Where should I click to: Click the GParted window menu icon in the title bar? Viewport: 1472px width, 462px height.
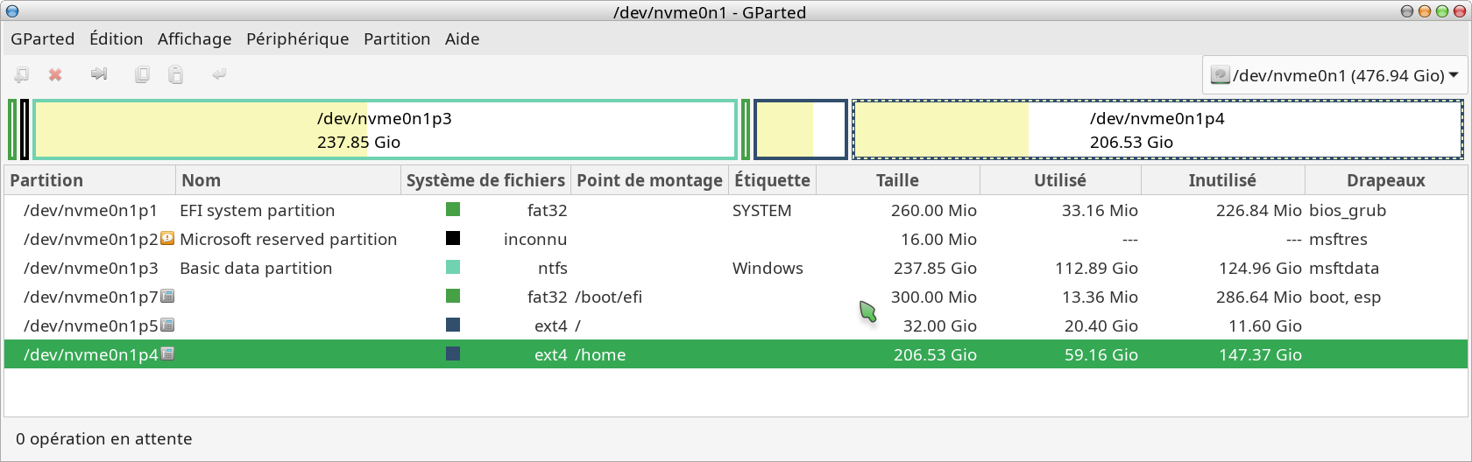(x=12, y=11)
